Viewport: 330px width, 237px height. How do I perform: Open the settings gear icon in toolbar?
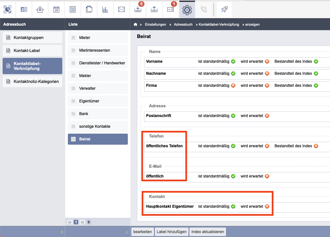click(x=187, y=10)
